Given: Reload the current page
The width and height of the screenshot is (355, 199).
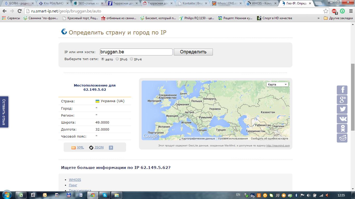Looking at the screenshot, I should (x=20, y=11).
